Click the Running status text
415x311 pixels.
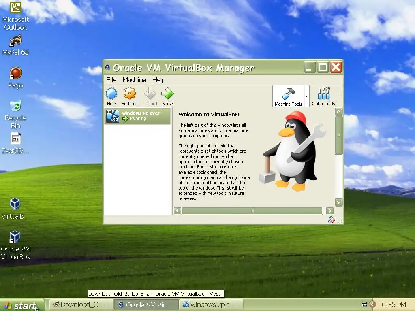tap(138, 119)
